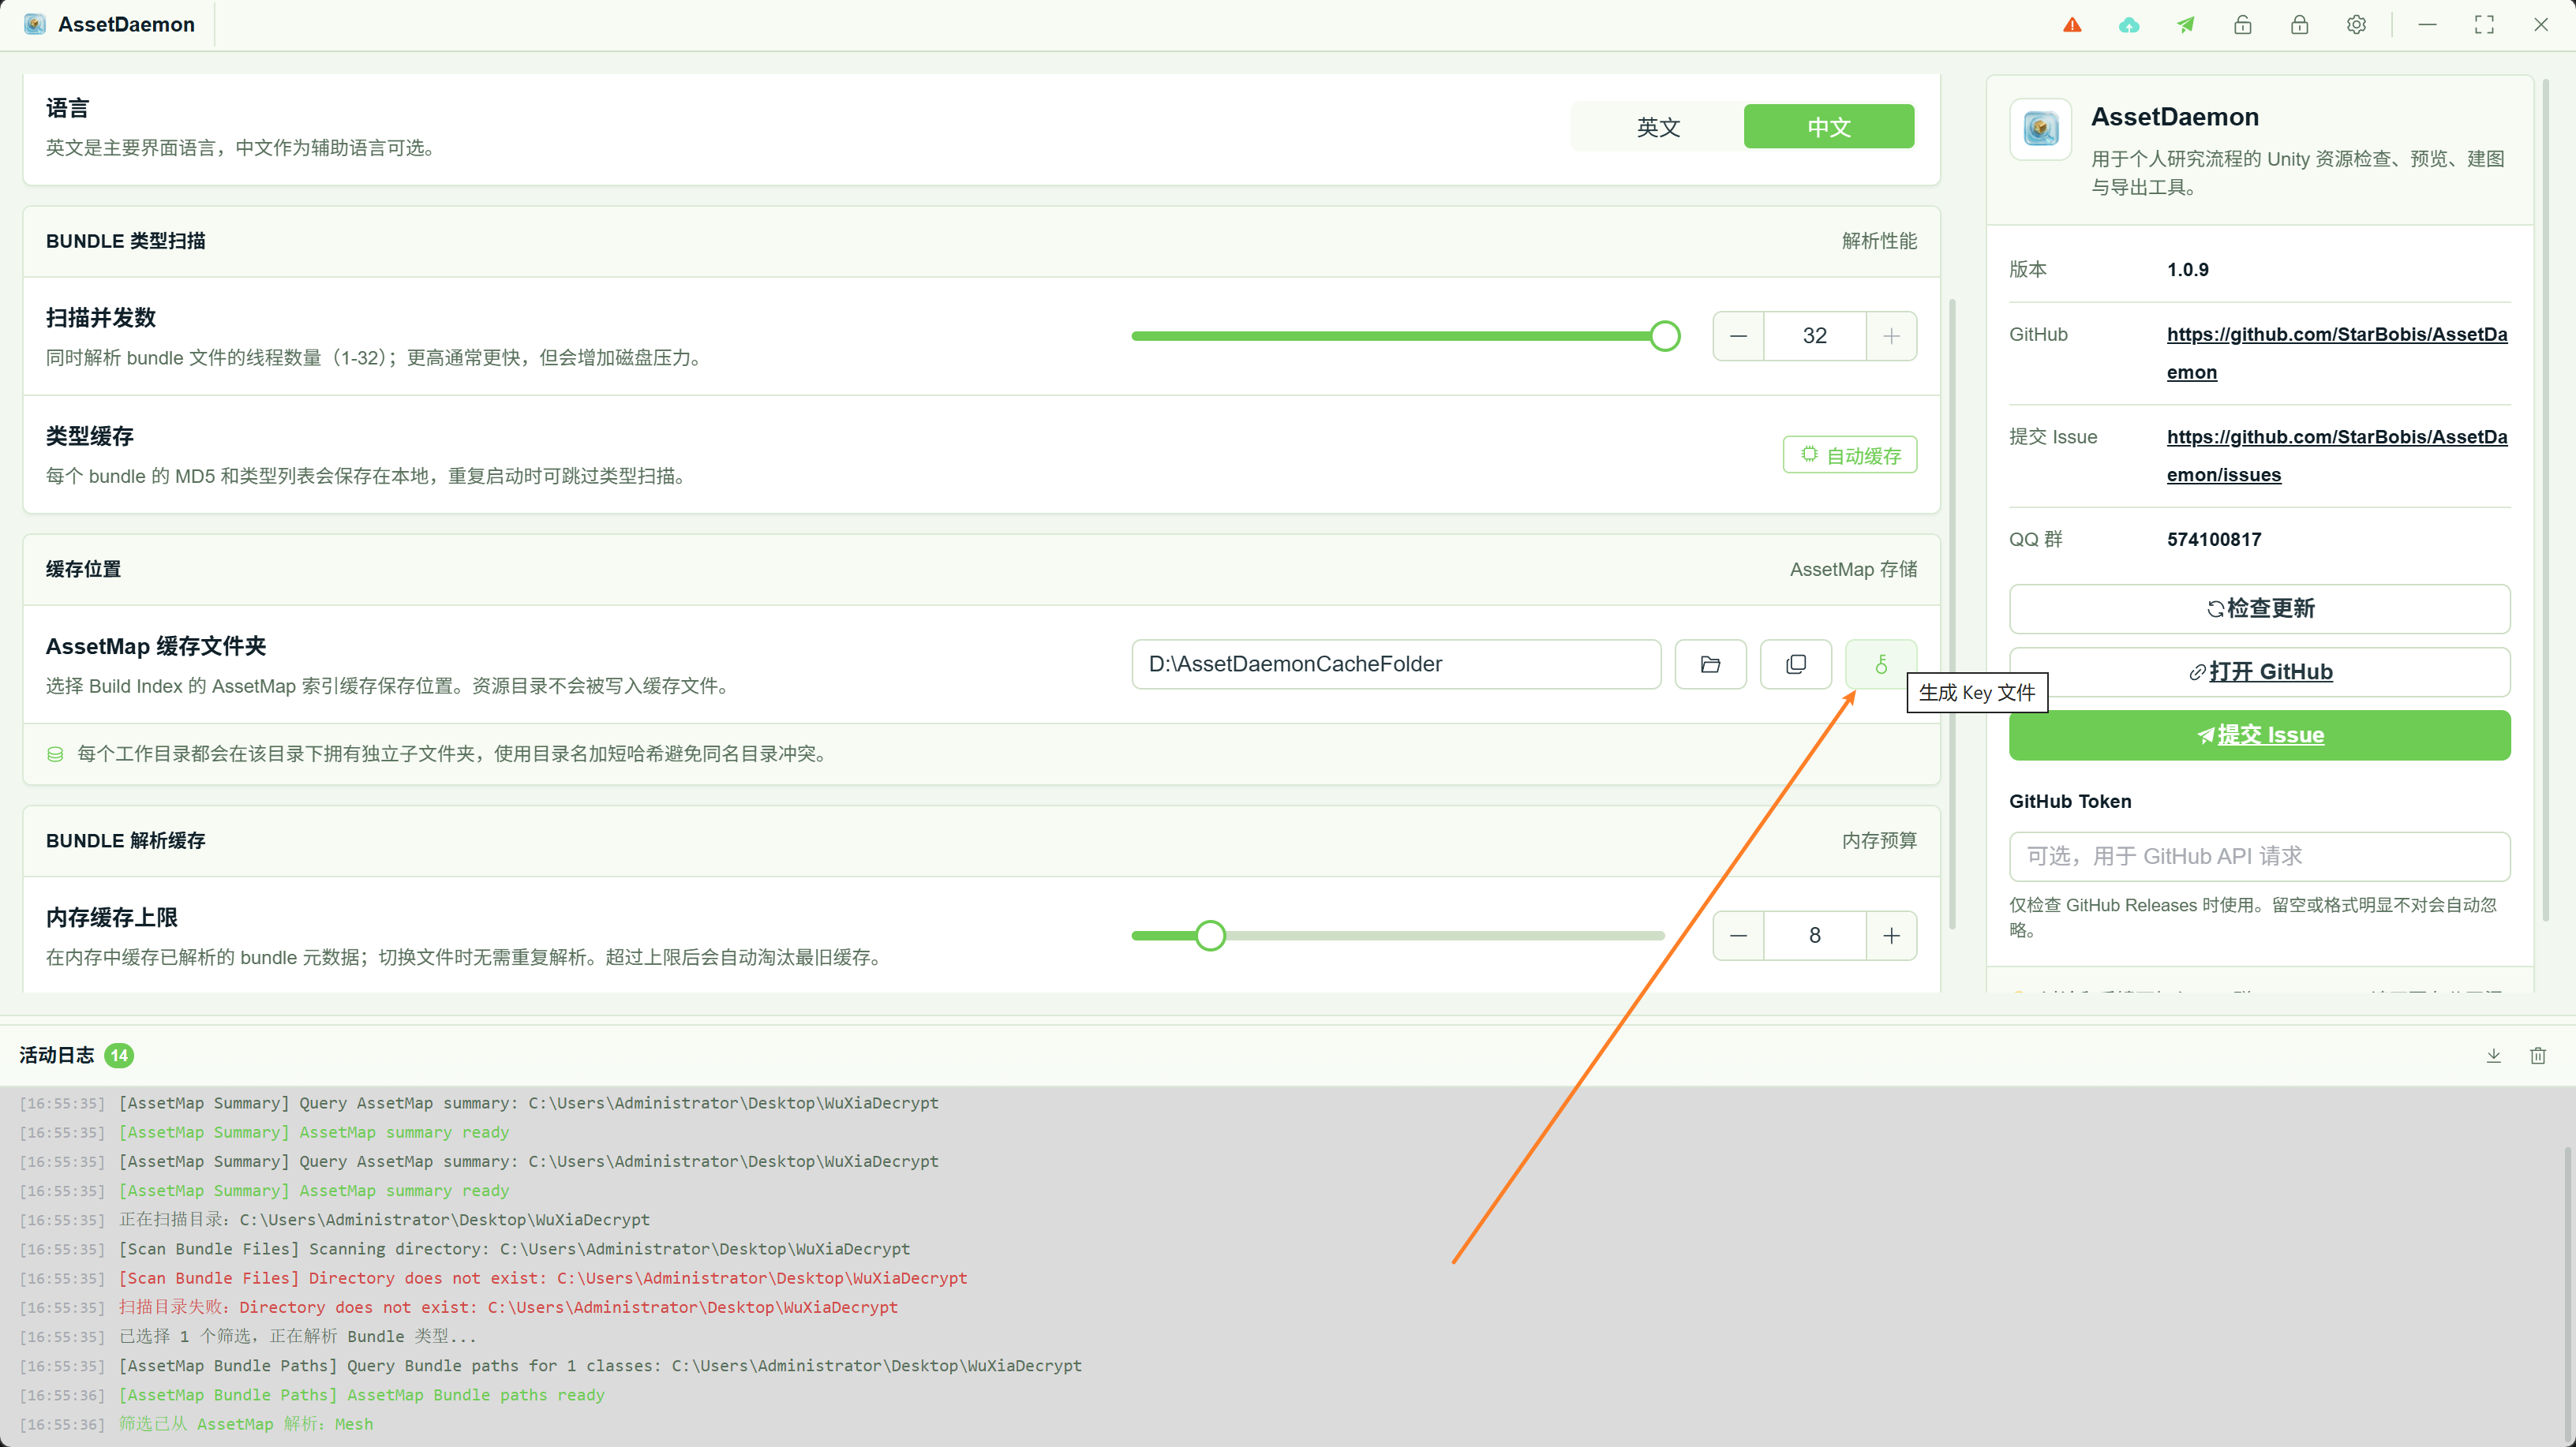2576x1447 pixels.
Task: Click the orange warning triangle icon
Action: [x=2072, y=25]
